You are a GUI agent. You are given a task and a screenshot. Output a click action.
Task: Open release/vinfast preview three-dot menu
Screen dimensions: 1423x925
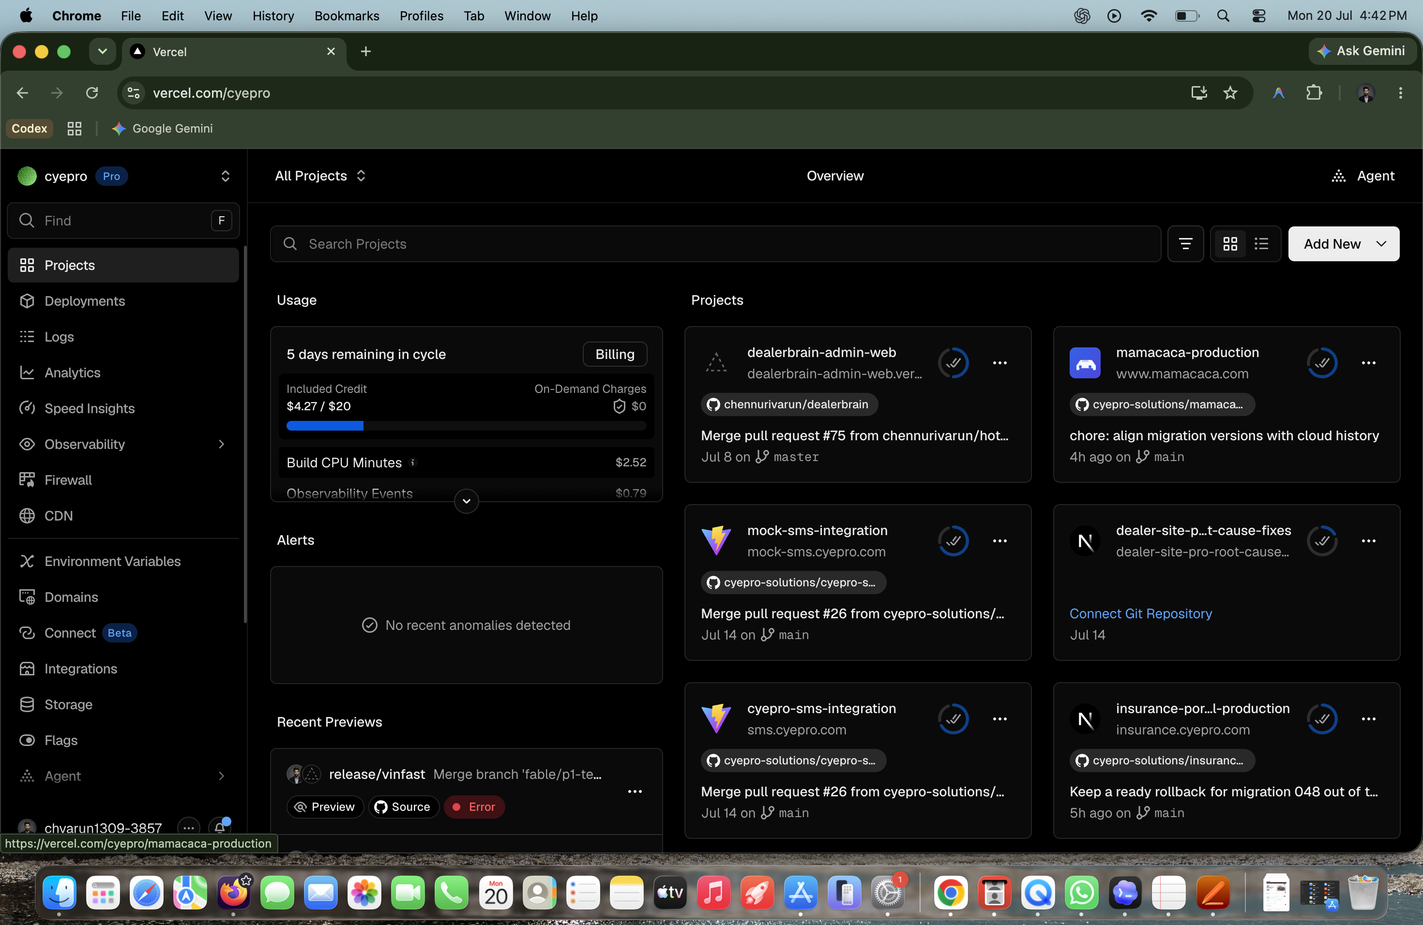pos(635,791)
